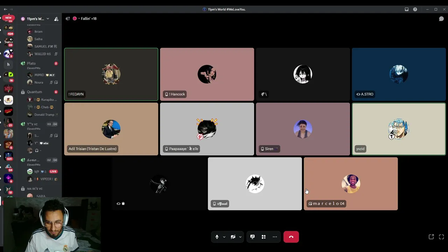Open camera options dropdown arrow

240,237
